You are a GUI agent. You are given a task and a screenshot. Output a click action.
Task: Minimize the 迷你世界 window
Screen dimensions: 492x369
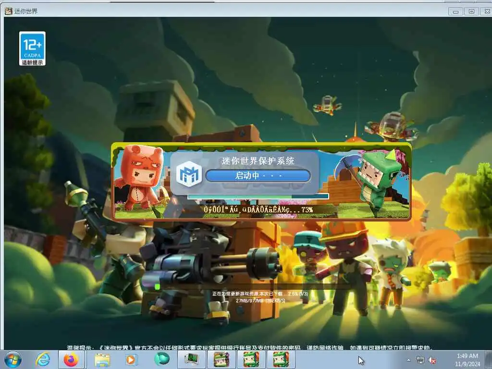click(x=455, y=12)
